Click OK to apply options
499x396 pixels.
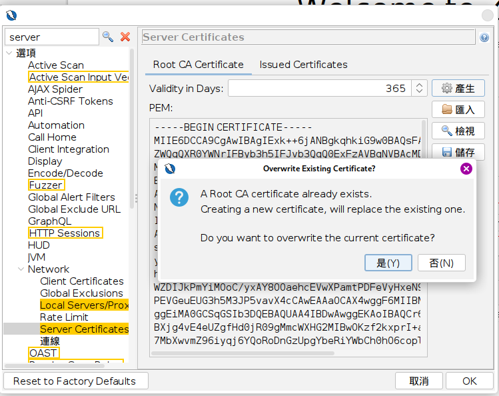(470, 381)
